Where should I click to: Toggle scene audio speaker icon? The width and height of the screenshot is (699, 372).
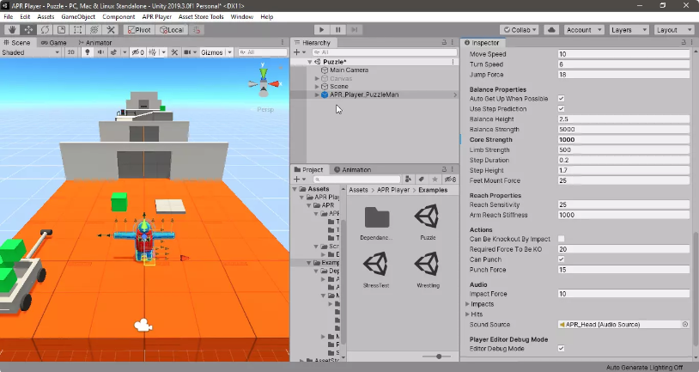point(100,52)
